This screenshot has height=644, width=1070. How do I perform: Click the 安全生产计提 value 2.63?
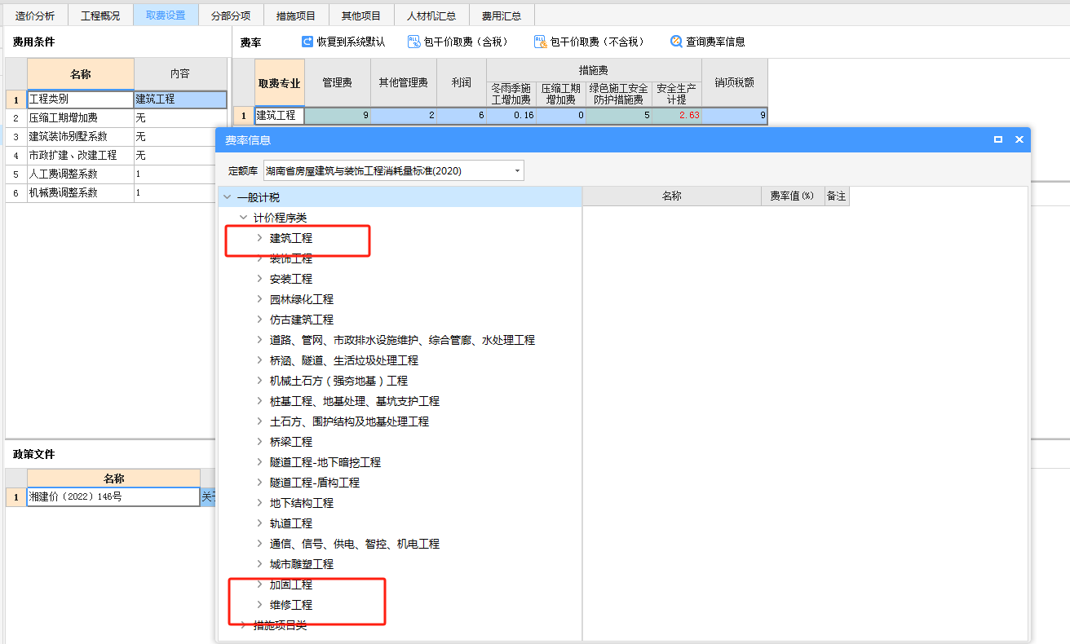point(677,116)
